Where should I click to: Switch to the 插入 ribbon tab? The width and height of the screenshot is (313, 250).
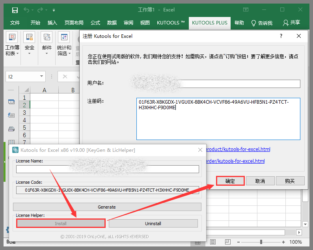(x=52, y=23)
